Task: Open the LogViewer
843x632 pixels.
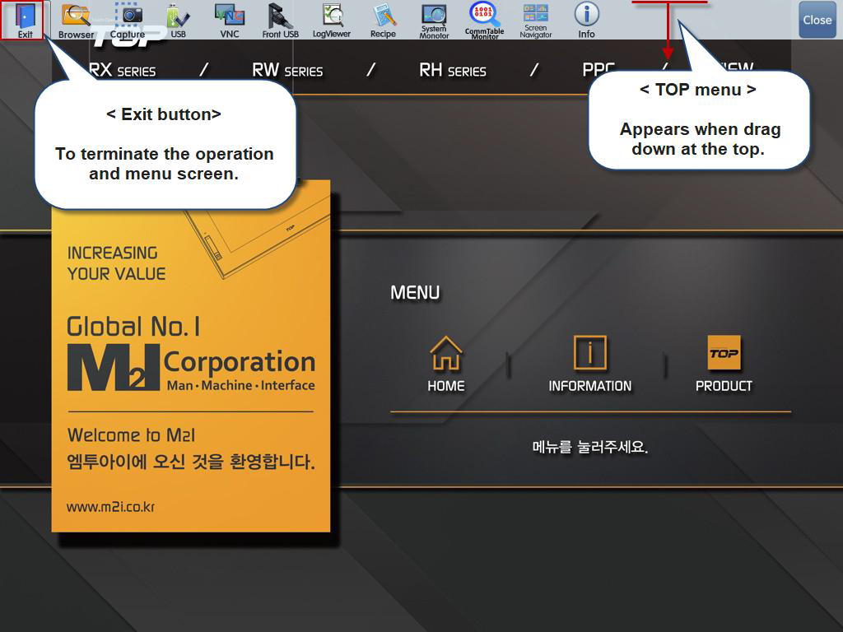Action: 332,20
